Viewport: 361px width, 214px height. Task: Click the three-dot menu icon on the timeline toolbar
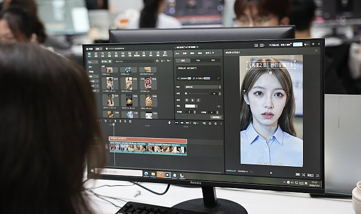221,123
